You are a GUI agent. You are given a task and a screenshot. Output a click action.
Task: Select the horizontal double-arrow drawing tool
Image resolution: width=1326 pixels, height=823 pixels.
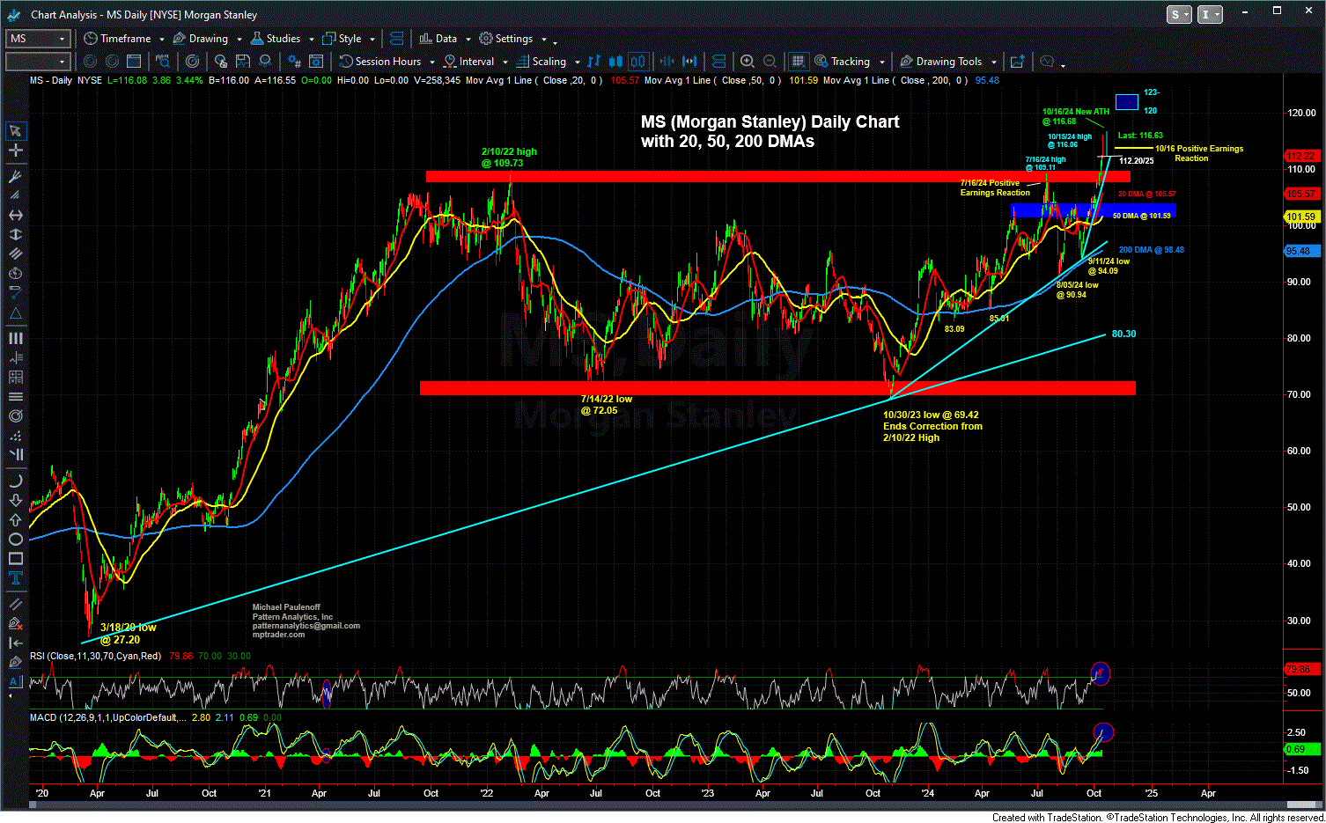[15, 215]
